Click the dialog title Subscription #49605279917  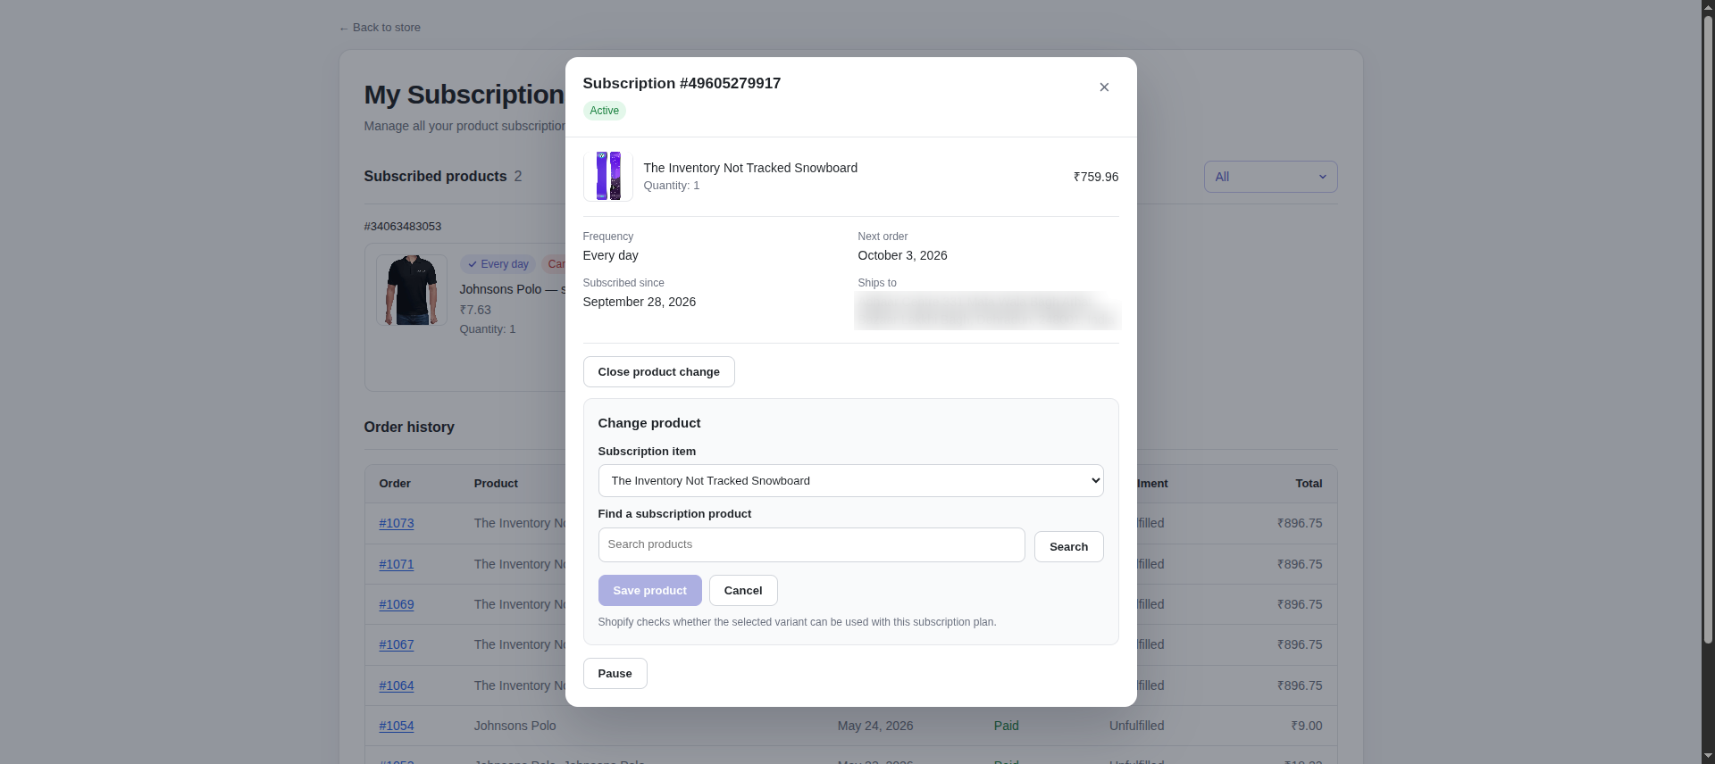point(682,83)
